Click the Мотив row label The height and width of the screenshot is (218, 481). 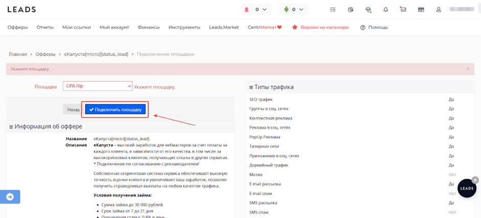pyautogui.click(x=256, y=175)
